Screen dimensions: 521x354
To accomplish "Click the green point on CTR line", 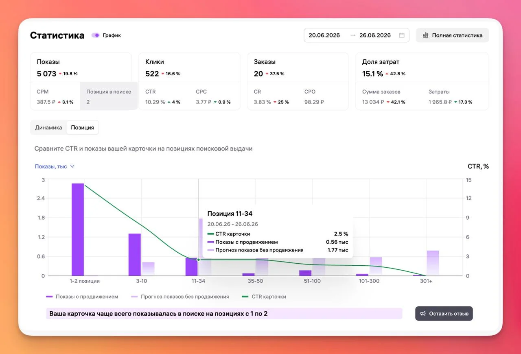I will tap(199, 260).
